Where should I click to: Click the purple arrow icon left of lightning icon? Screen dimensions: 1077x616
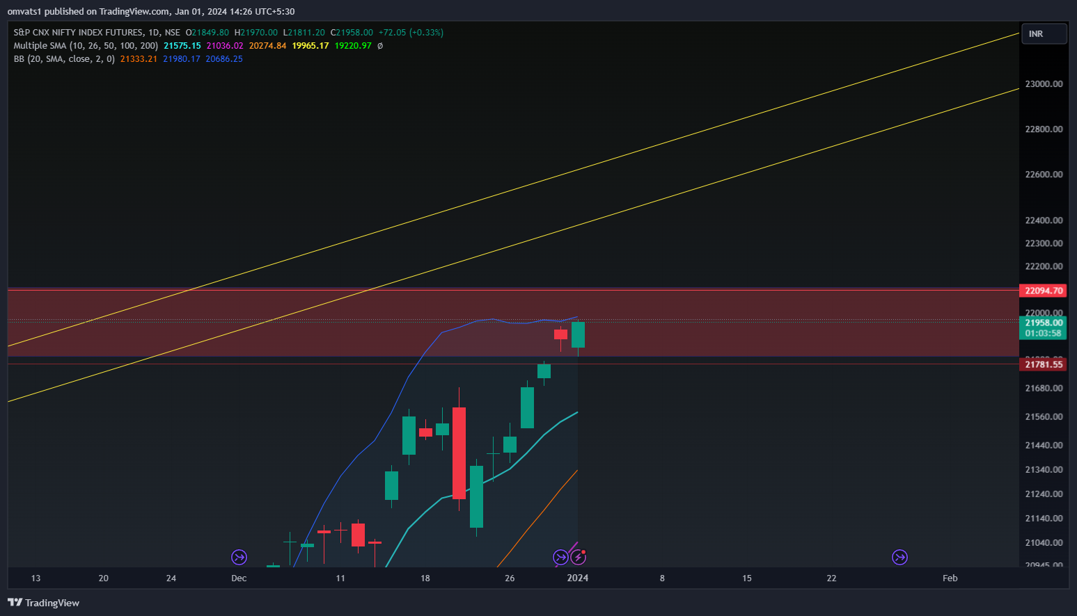coord(560,557)
